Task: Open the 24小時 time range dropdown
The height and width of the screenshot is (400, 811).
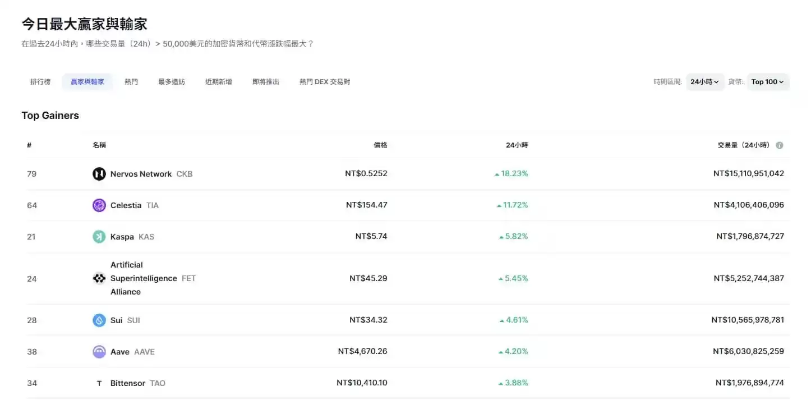Action: 704,81
